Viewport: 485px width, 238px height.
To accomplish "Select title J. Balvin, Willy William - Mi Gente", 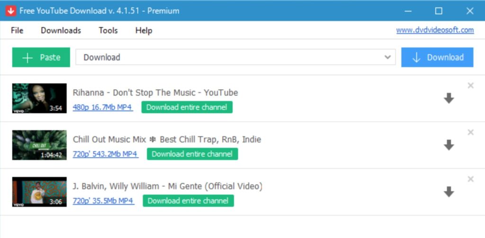I will tap(168, 186).
